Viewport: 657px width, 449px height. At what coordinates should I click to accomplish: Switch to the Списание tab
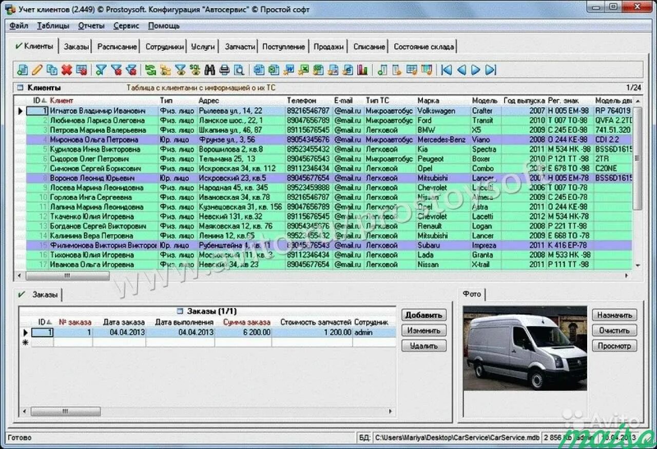[x=369, y=47]
